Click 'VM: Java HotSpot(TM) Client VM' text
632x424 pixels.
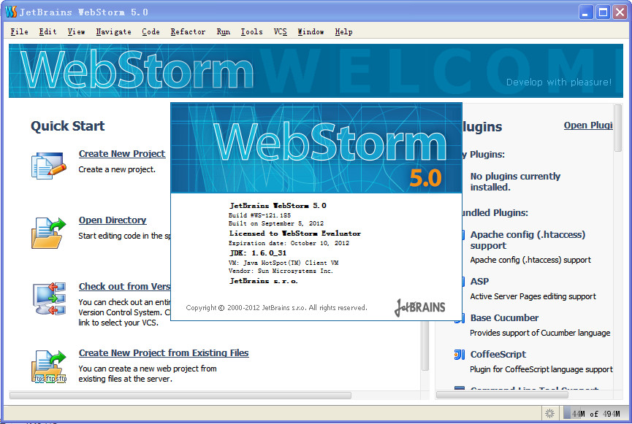click(x=283, y=263)
